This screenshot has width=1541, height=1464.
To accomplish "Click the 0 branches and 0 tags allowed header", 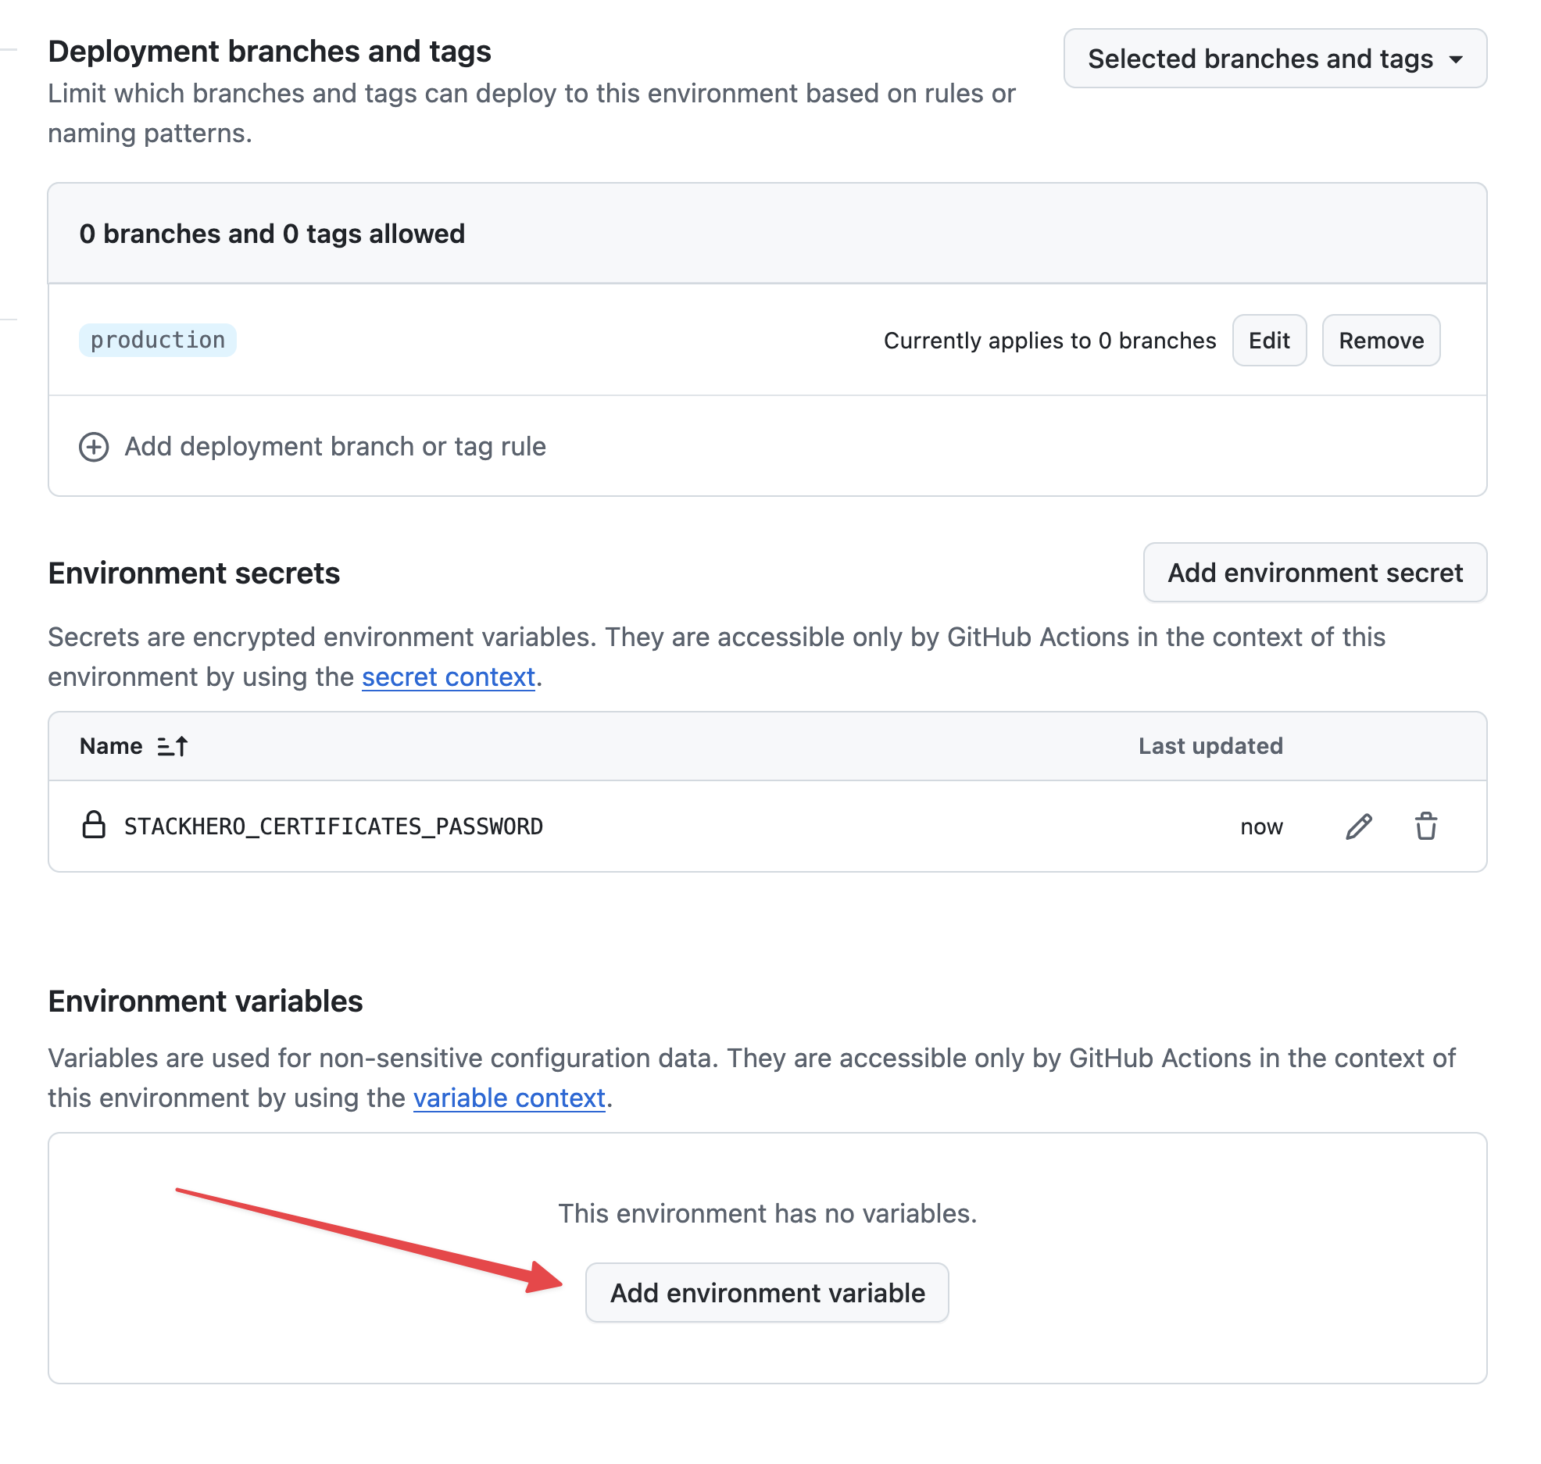I will click(272, 233).
